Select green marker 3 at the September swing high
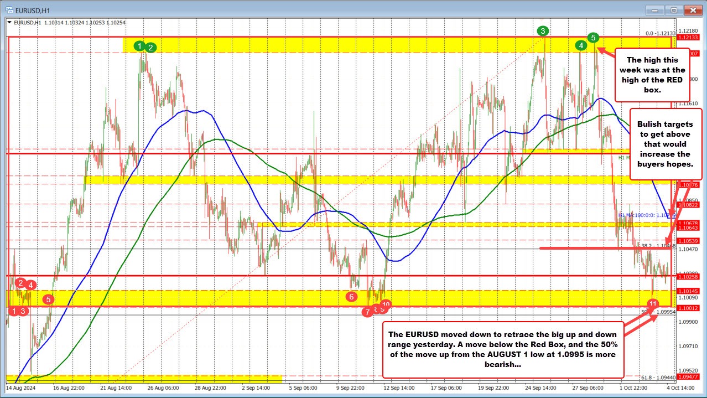The width and height of the screenshot is (707, 398). pyautogui.click(x=542, y=32)
